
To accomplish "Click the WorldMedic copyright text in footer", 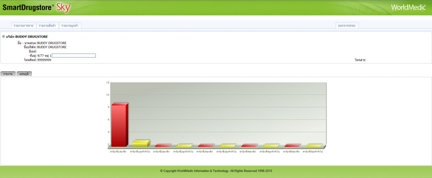I will [x=216, y=171].
